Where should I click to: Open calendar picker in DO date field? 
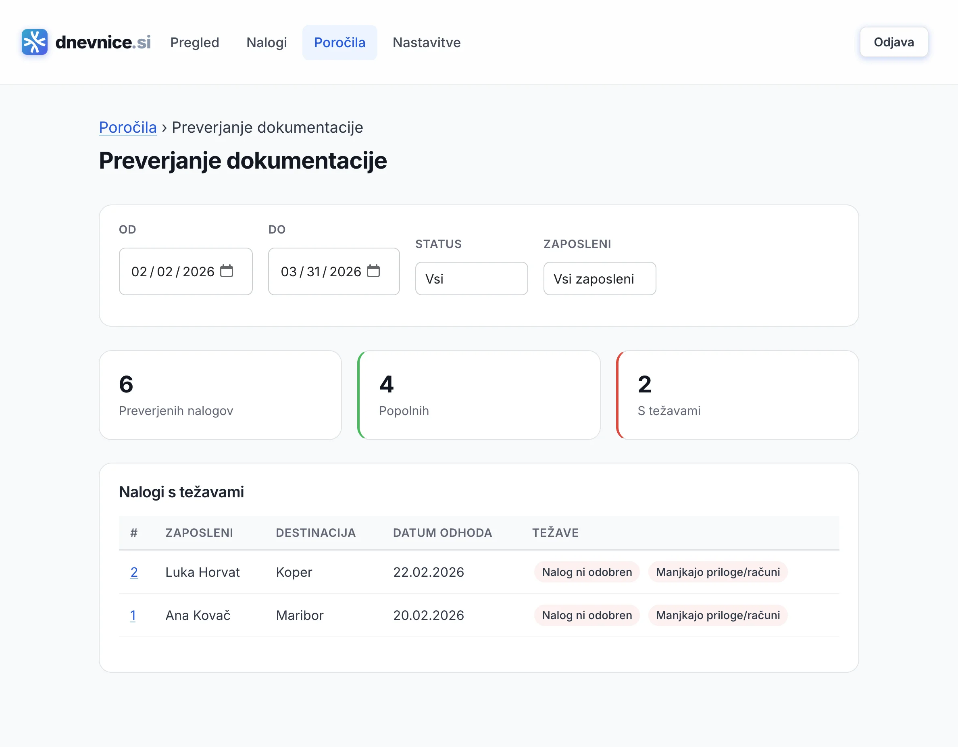373,271
